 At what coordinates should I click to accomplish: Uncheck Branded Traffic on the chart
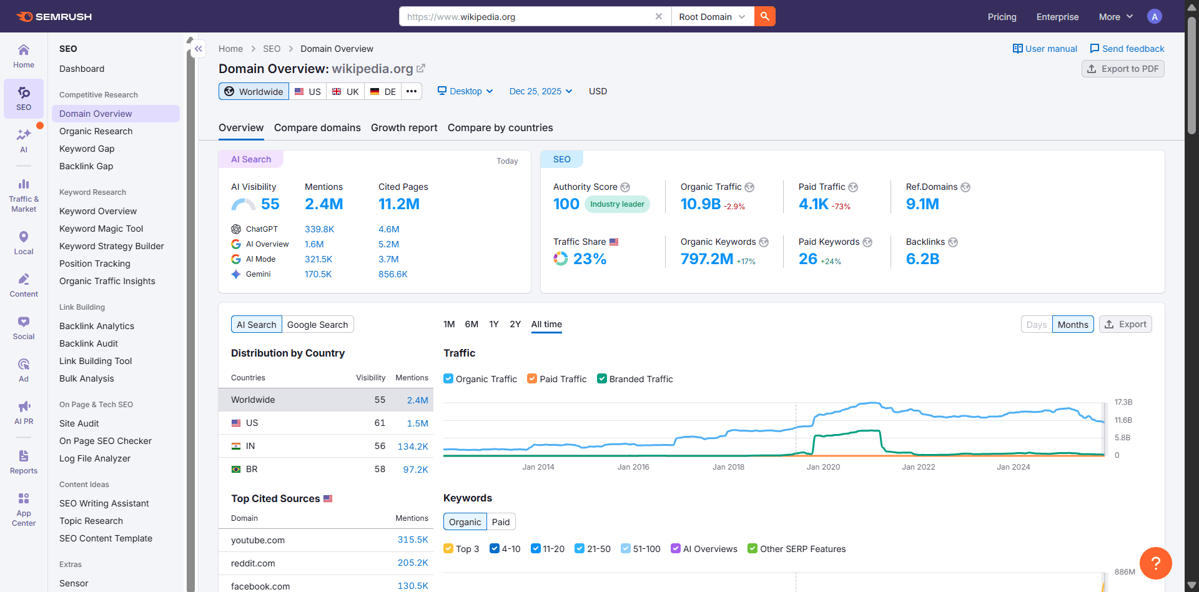coord(602,378)
